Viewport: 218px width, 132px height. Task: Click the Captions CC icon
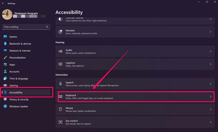[60, 64]
